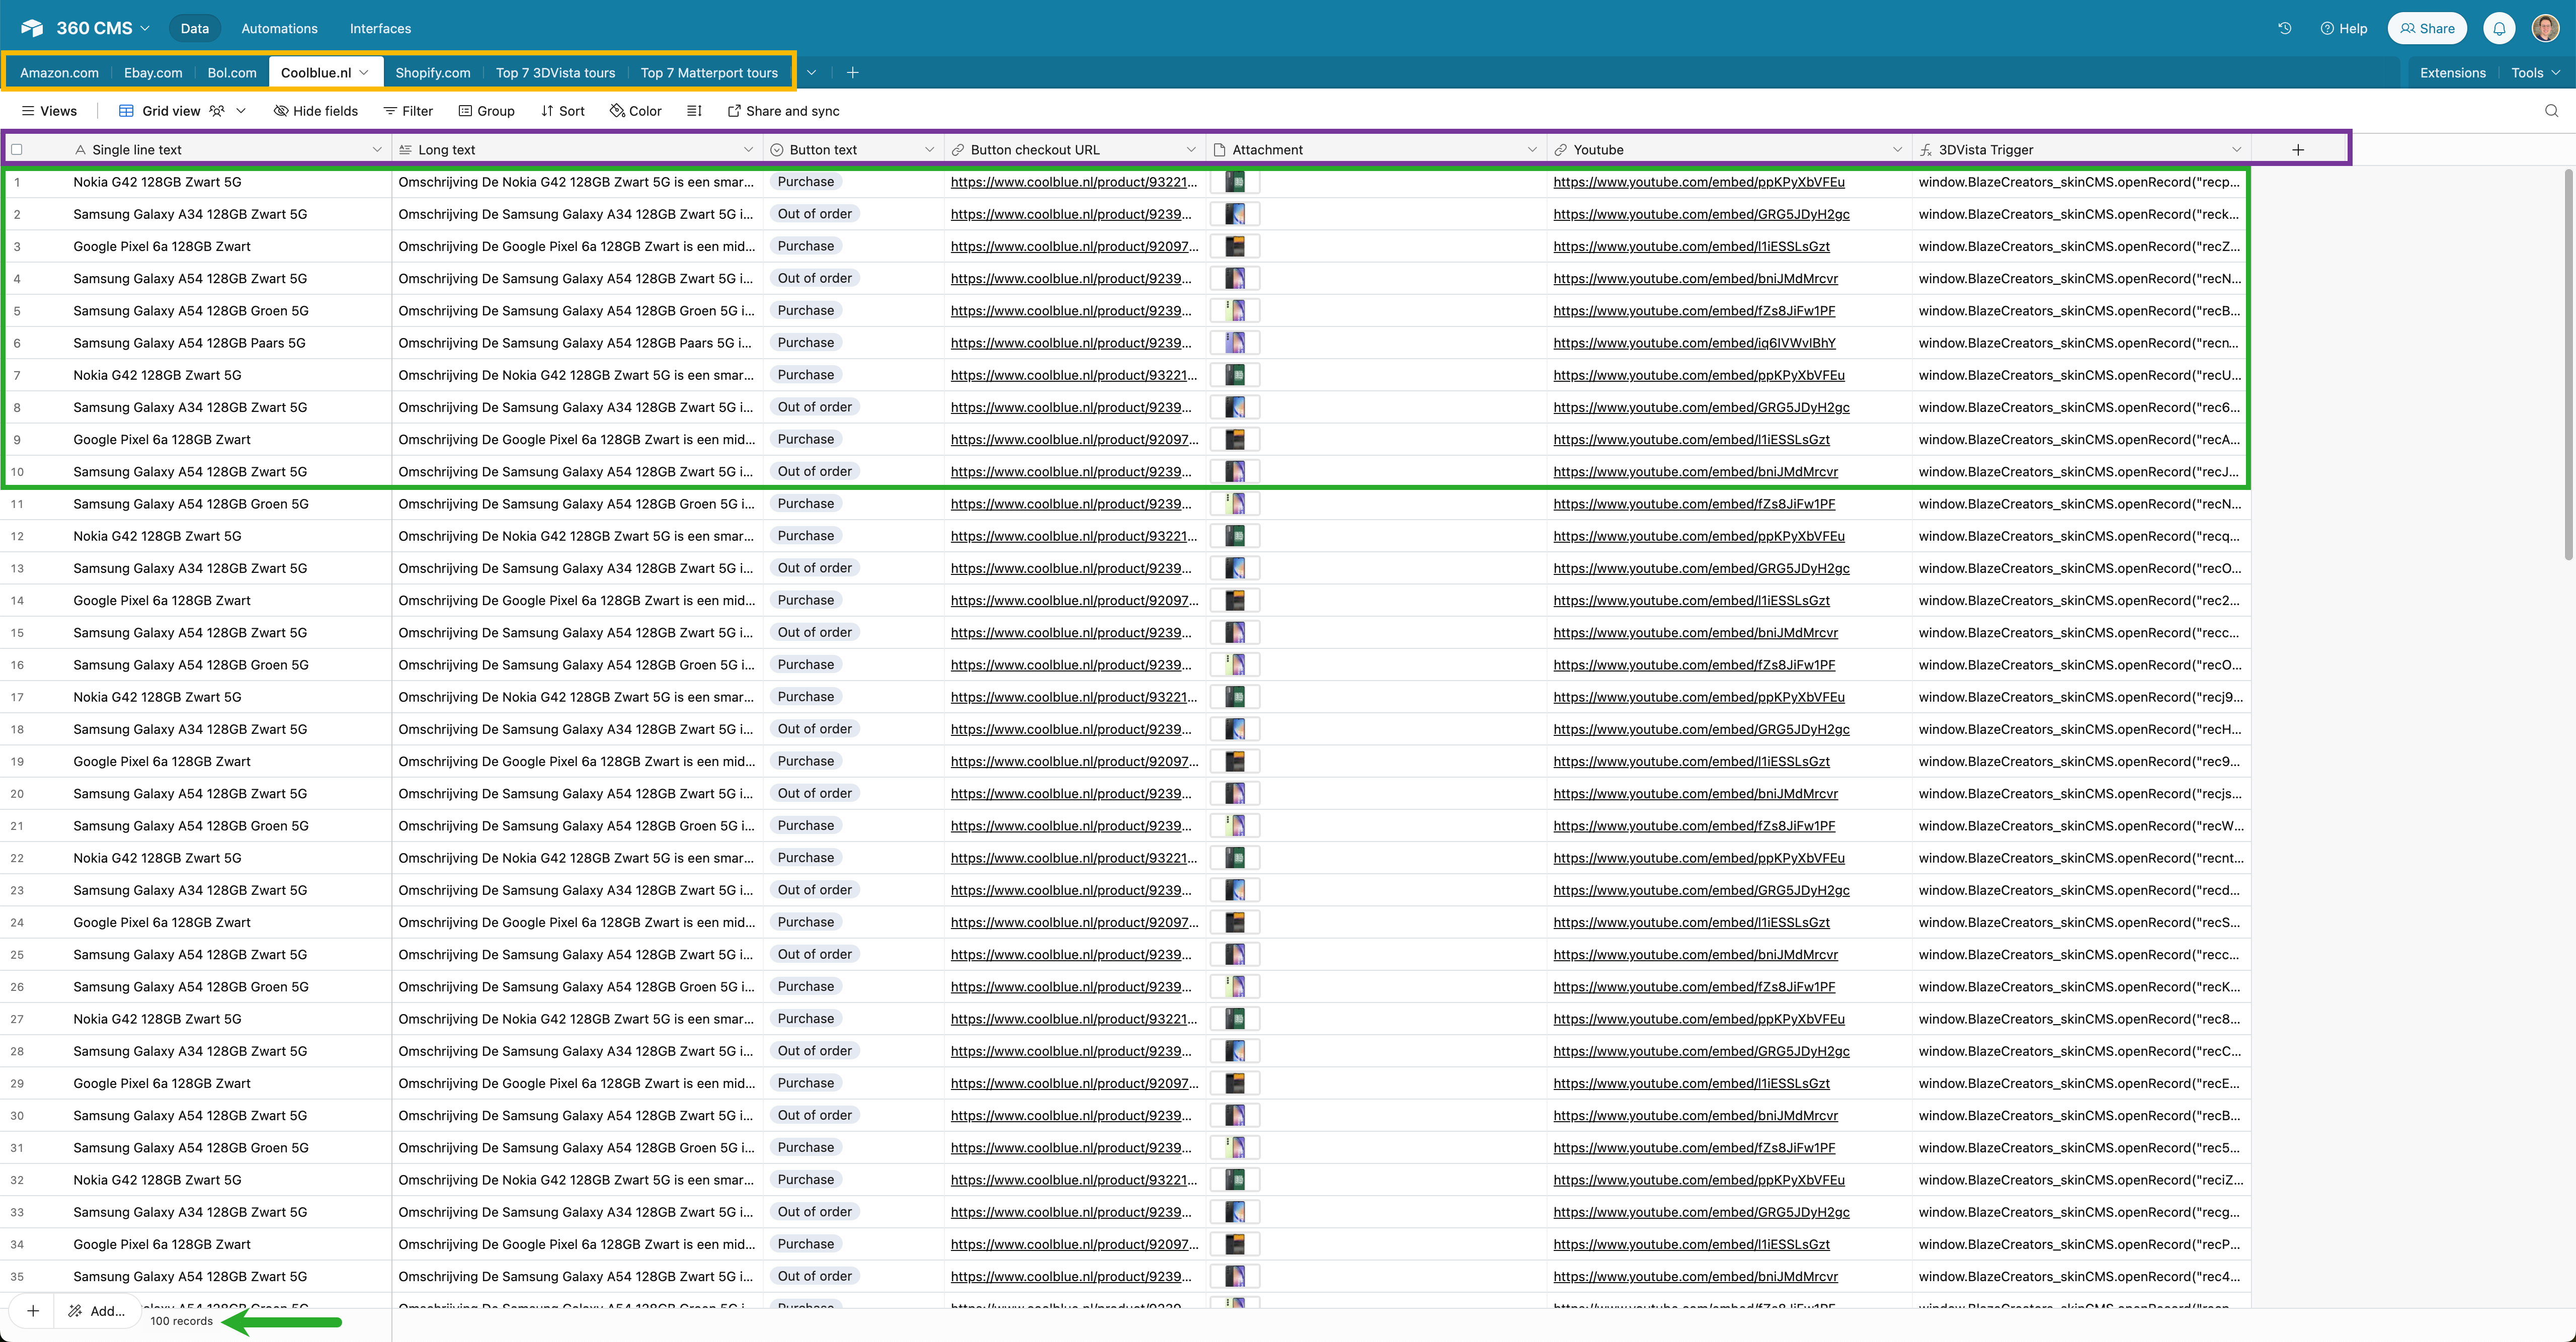The image size is (2576, 1342).
Task: Click the add table plus icon
Action: (852, 72)
